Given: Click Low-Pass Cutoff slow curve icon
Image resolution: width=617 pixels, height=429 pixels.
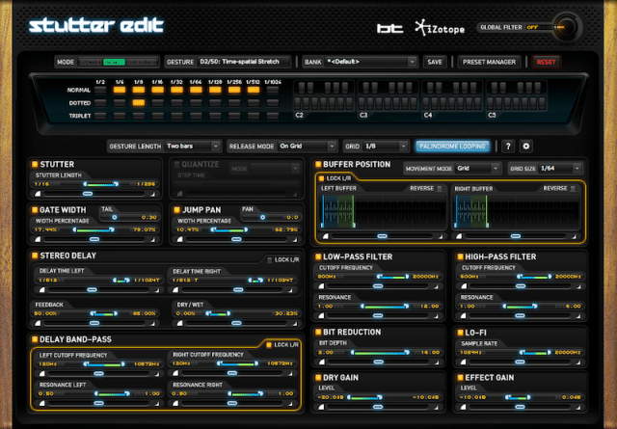Looking at the screenshot, I should click(321, 286).
